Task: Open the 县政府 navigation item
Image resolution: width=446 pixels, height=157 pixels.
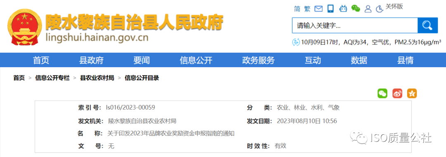Action: pos(91,60)
